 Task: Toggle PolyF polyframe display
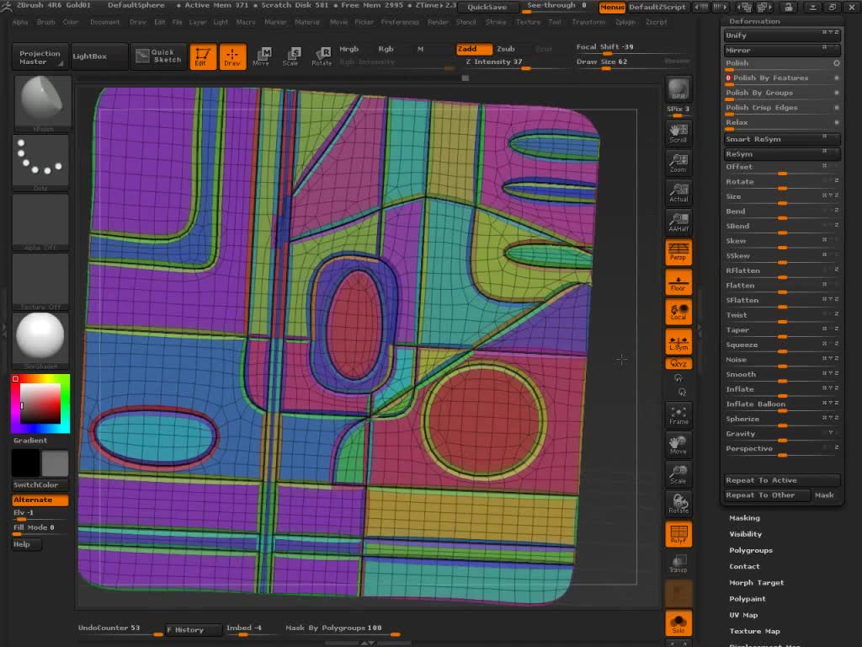click(678, 533)
